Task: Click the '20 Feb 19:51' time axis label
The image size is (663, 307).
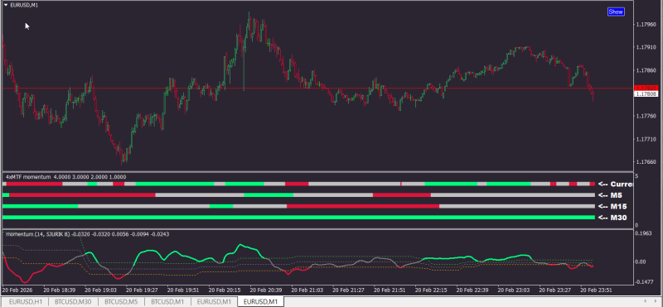Action: point(184,290)
